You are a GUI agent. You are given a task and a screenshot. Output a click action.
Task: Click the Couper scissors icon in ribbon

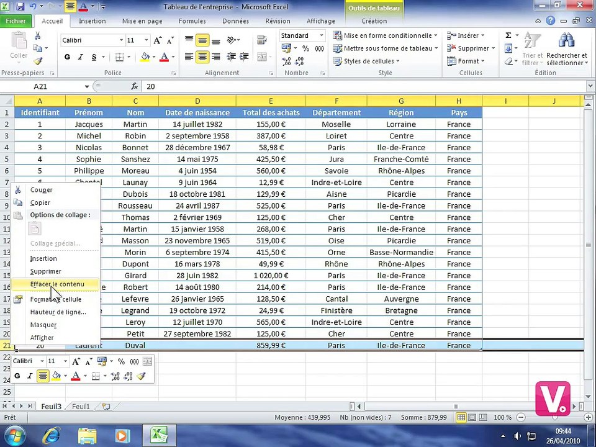point(38,36)
